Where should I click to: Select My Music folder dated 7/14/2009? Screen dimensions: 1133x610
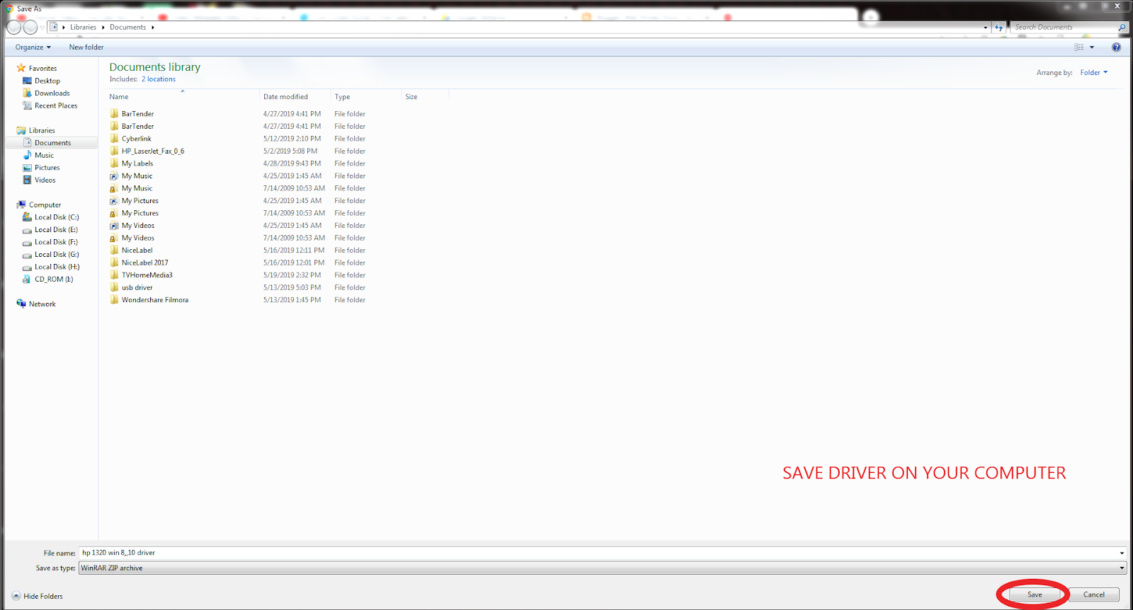pyautogui.click(x=137, y=188)
